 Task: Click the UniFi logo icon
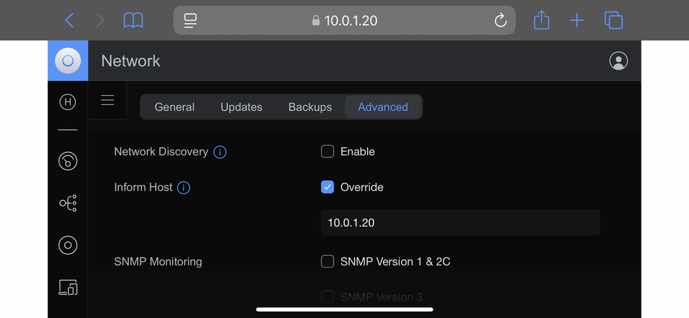68,61
